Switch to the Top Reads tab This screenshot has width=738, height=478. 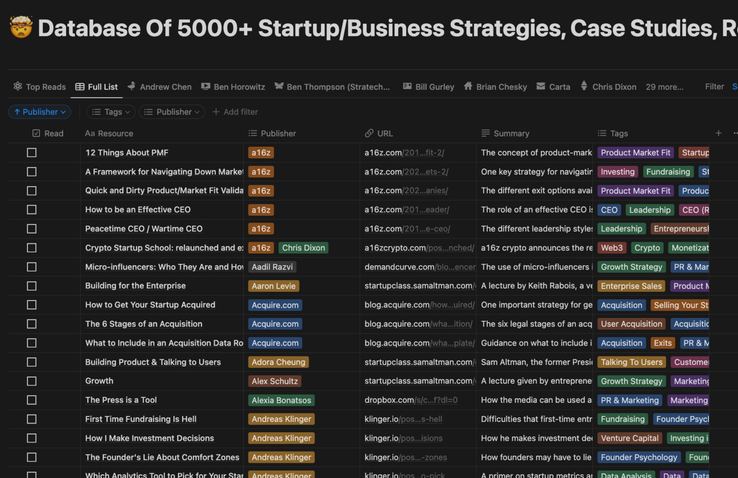(x=45, y=86)
